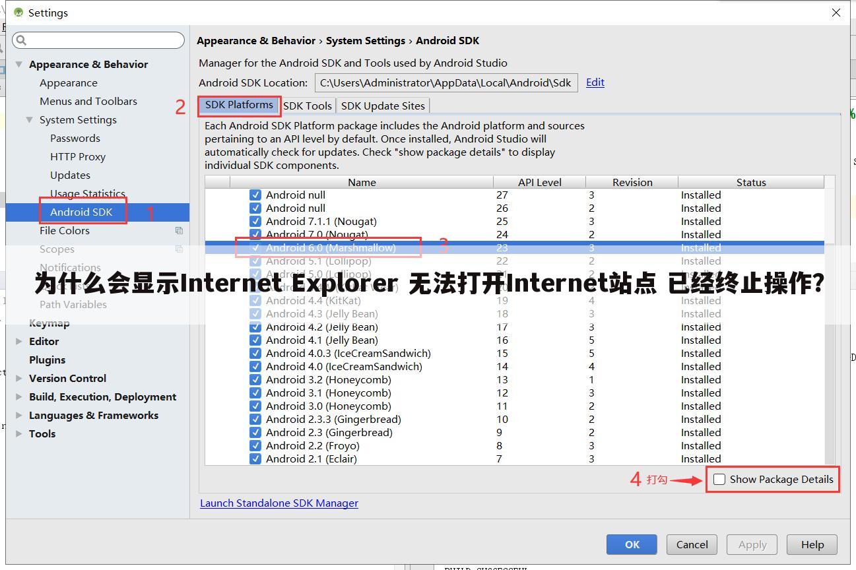Select Android 3.1 (Honeycomb) row
856x570 pixels.
point(515,393)
